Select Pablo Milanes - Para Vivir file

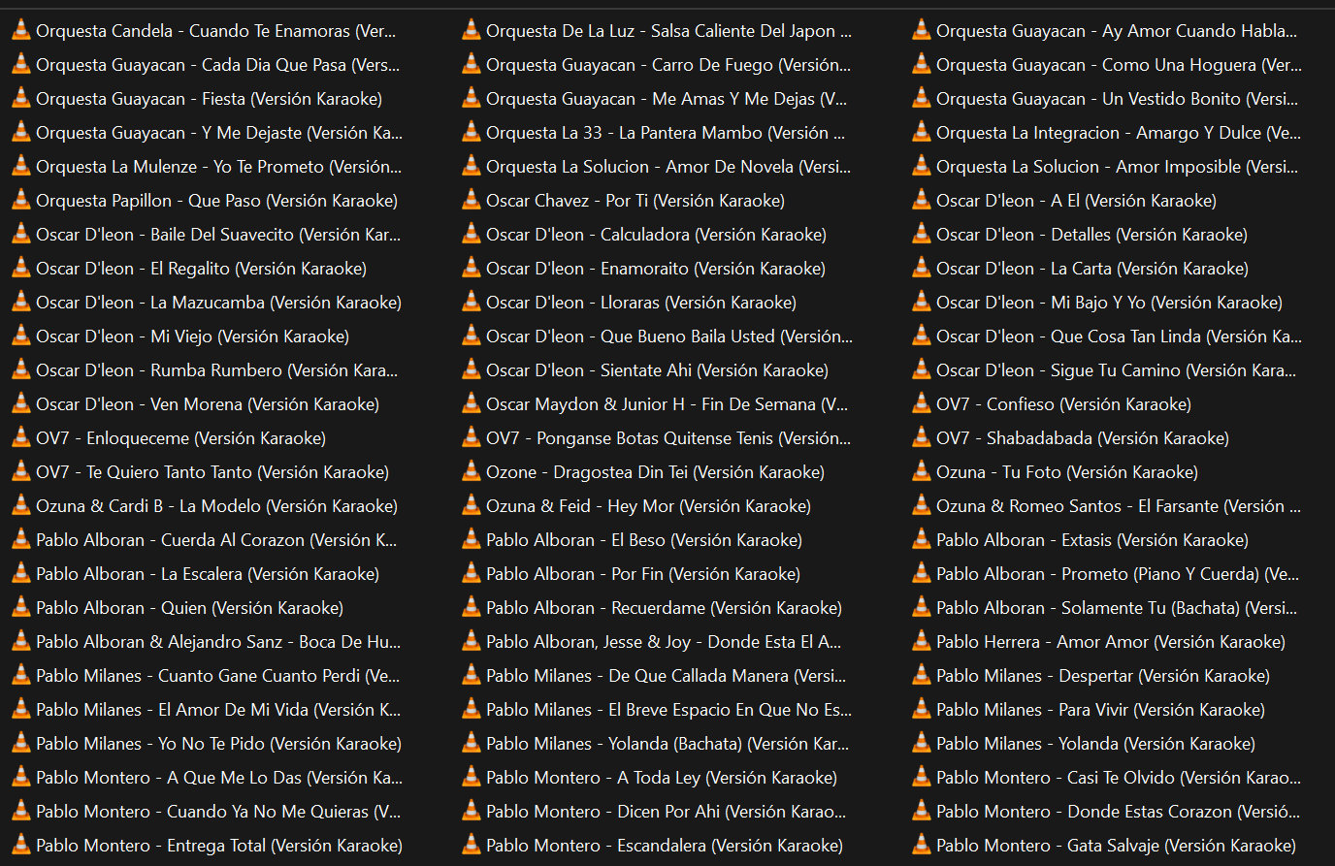click(1100, 710)
